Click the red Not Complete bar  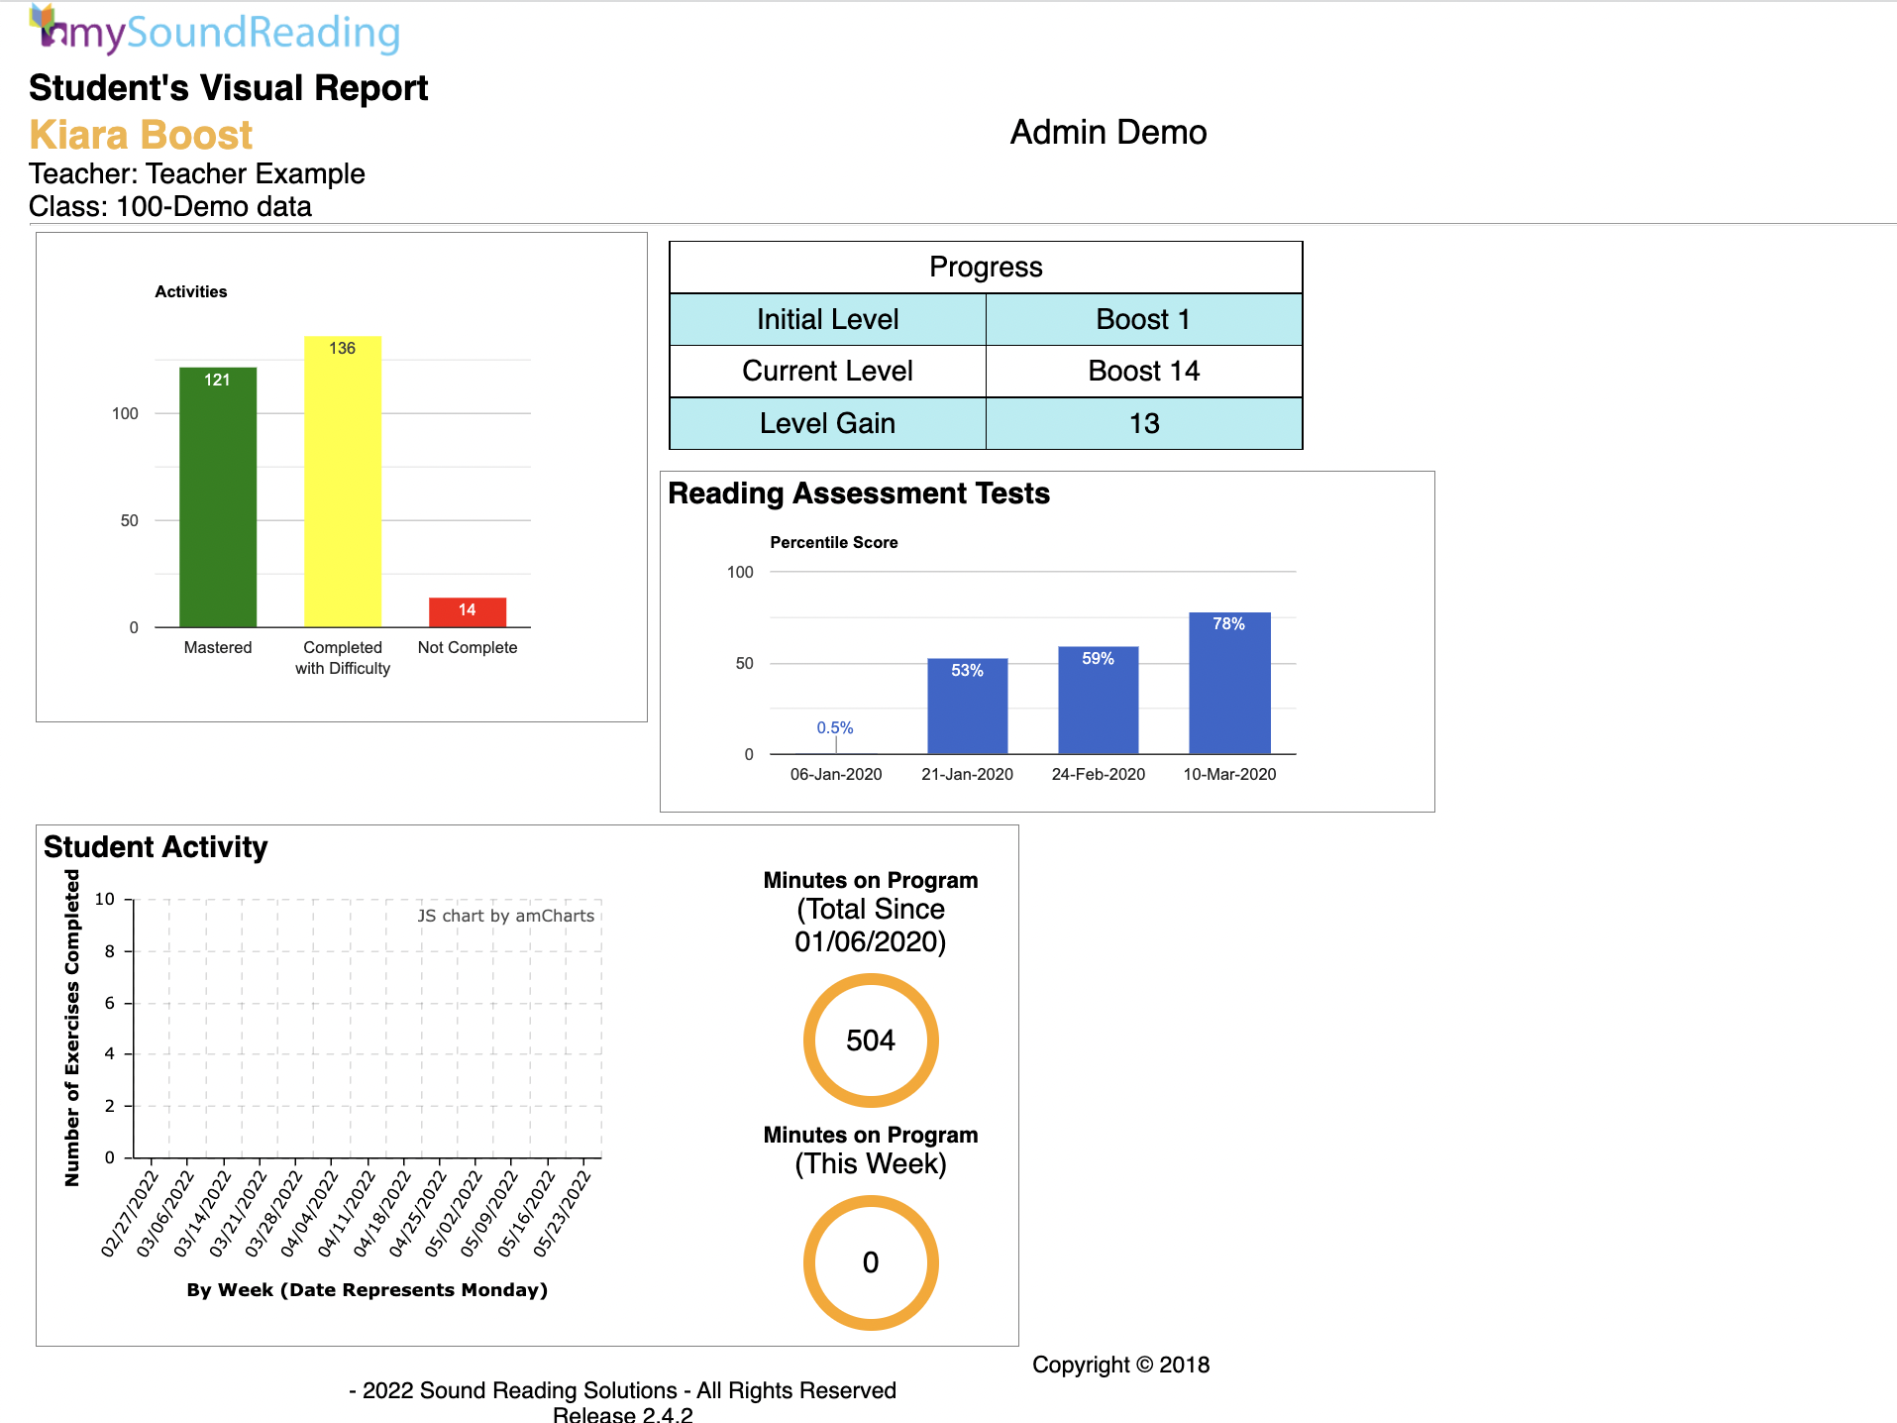468,611
